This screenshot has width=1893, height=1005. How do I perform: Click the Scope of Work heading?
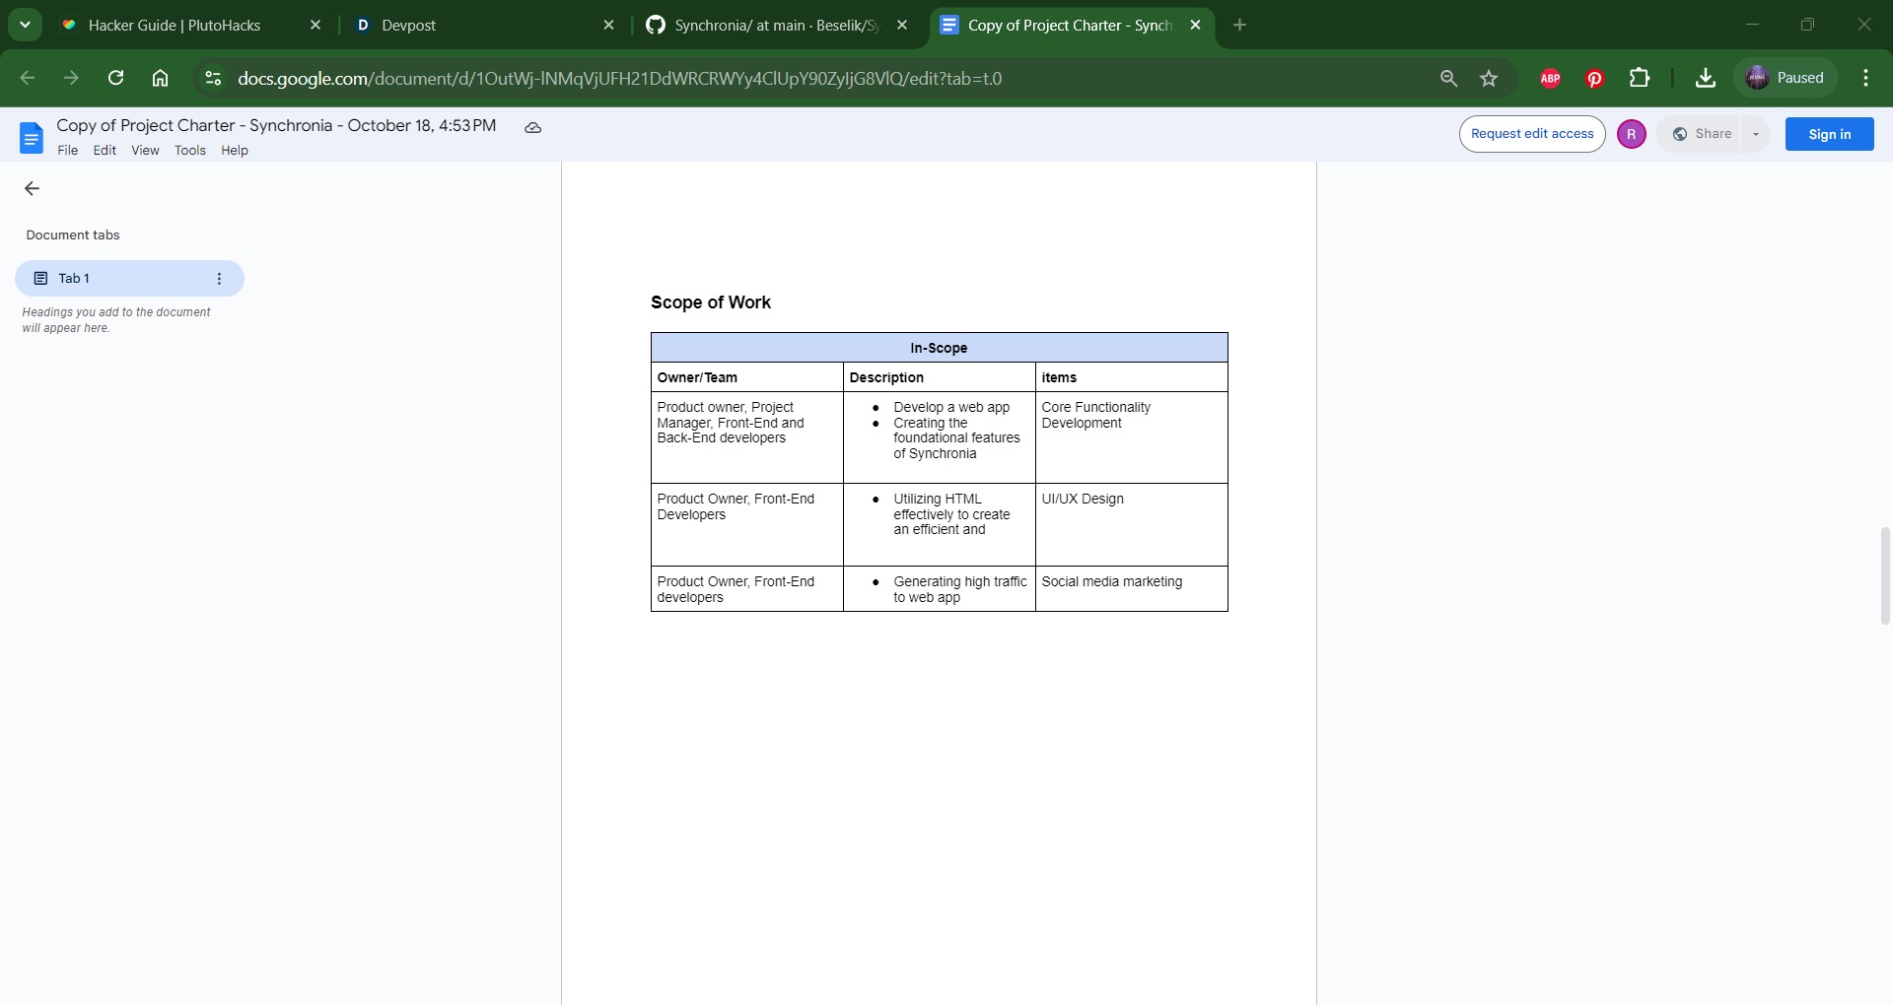[x=711, y=302]
